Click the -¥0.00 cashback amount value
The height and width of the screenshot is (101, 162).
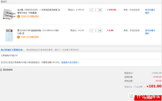(x=158, y=81)
